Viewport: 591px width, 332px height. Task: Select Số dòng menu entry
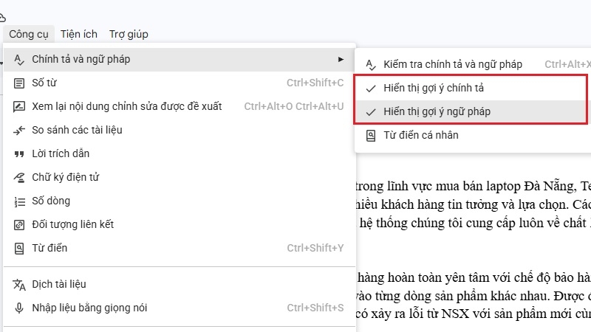[x=180, y=201]
